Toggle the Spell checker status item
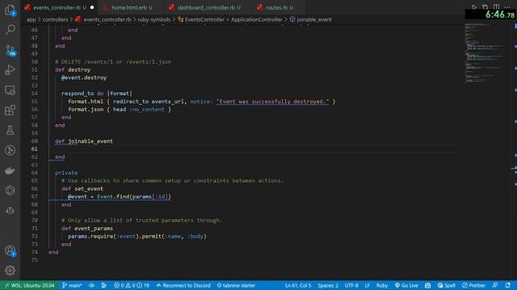Screen dimensions: 517x290 click(x=447, y=285)
